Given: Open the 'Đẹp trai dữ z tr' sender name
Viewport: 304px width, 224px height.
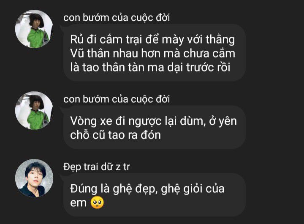Looking at the screenshot, I should [96, 167].
